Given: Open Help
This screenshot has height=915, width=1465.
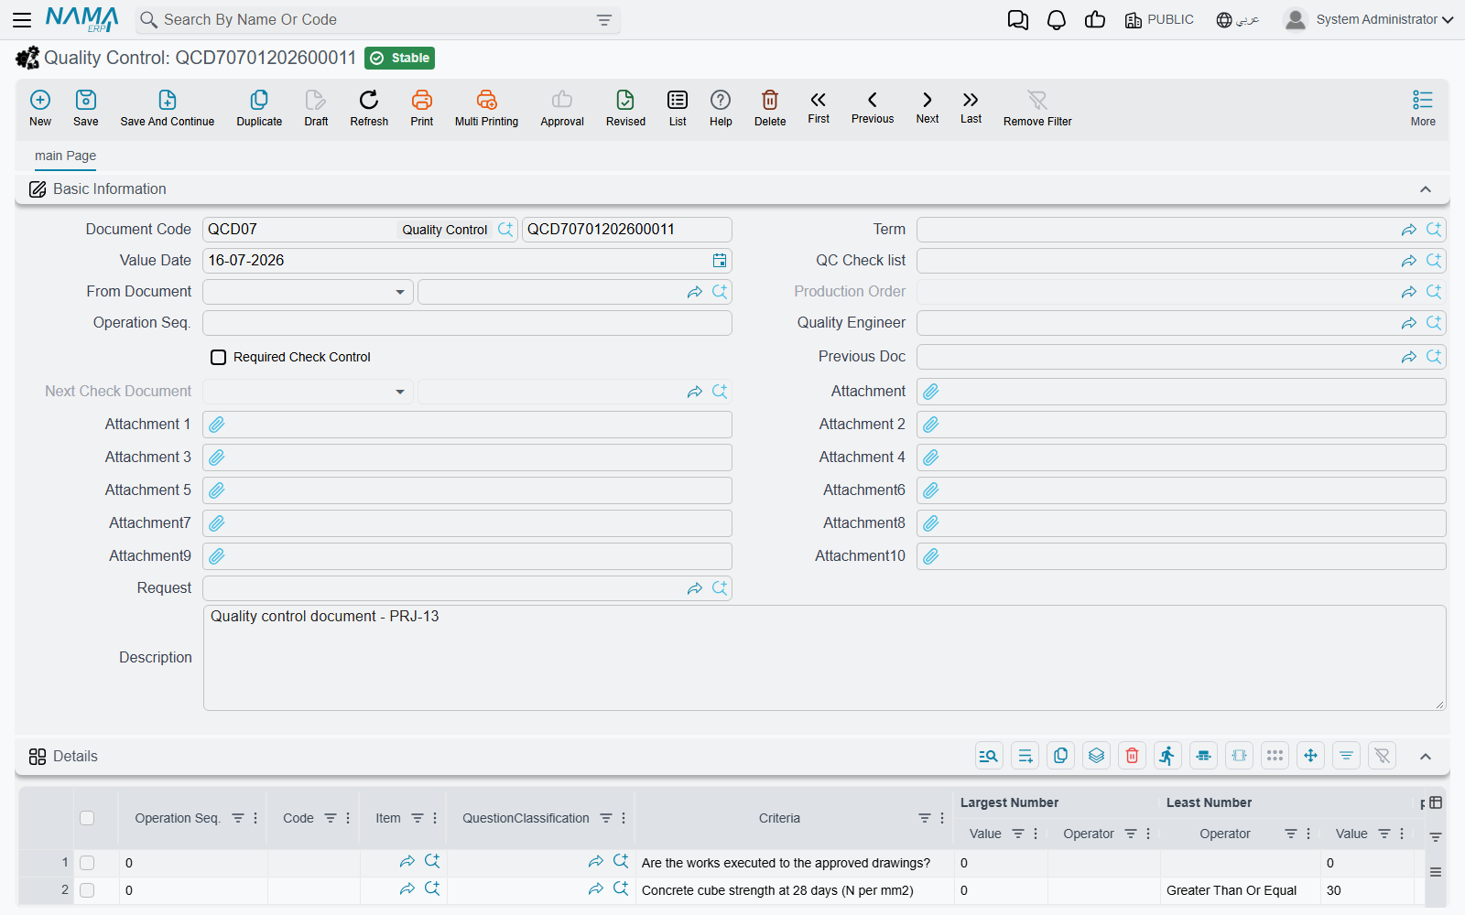Looking at the screenshot, I should [x=721, y=108].
